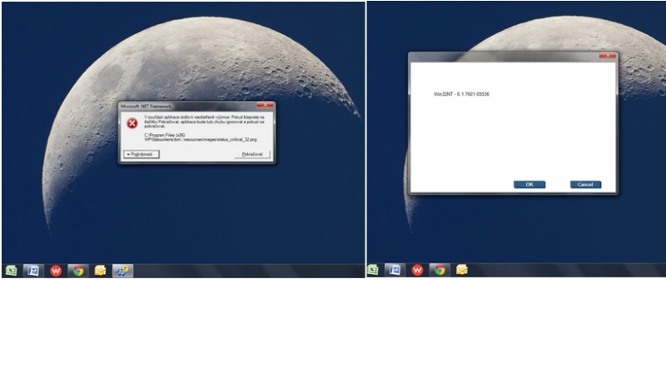
Task: Open Excel in taskbar below Win32NT dialog
Action: 373,270
